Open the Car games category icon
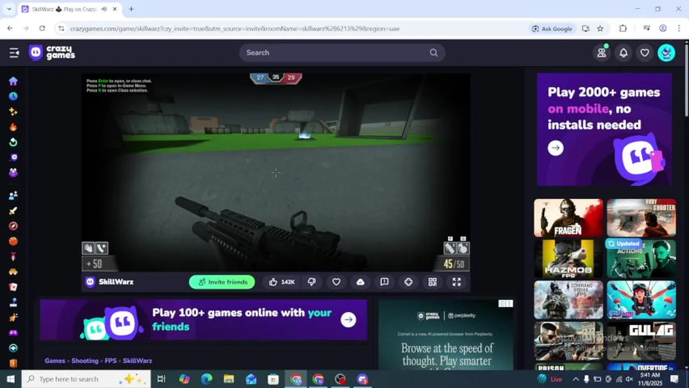 [13, 272]
